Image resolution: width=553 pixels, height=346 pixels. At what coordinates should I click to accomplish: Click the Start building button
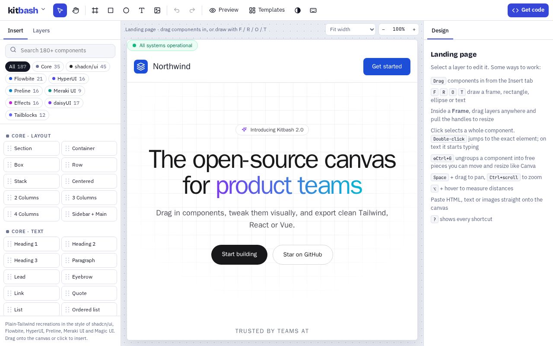pos(239,255)
